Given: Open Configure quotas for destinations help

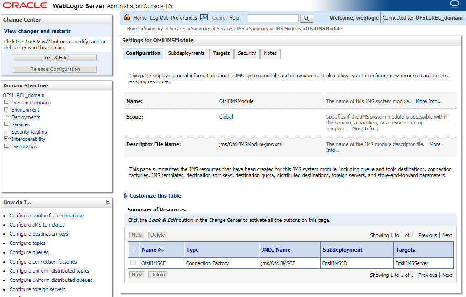Looking at the screenshot, I should 46,216.
